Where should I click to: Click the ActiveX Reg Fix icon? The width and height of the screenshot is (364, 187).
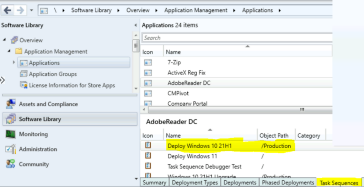pyautogui.click(x=148, y=73)
